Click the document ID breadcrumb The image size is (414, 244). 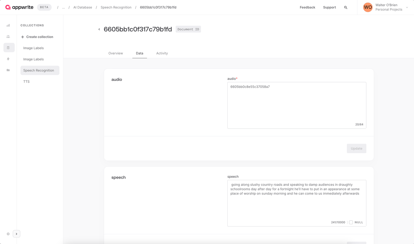[x=158, y=7]
